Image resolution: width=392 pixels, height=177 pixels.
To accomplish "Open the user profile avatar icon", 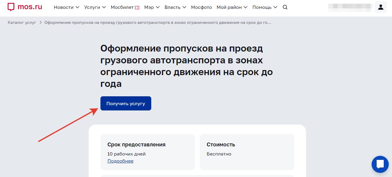I will click(x=380, y=7).
